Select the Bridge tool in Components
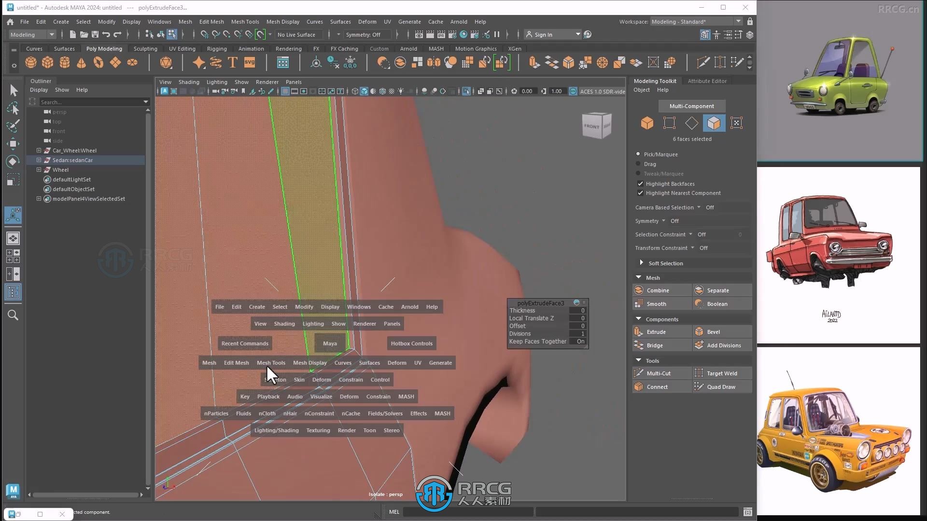The height and width of the screenshot is (521, 927). point(655,345)
